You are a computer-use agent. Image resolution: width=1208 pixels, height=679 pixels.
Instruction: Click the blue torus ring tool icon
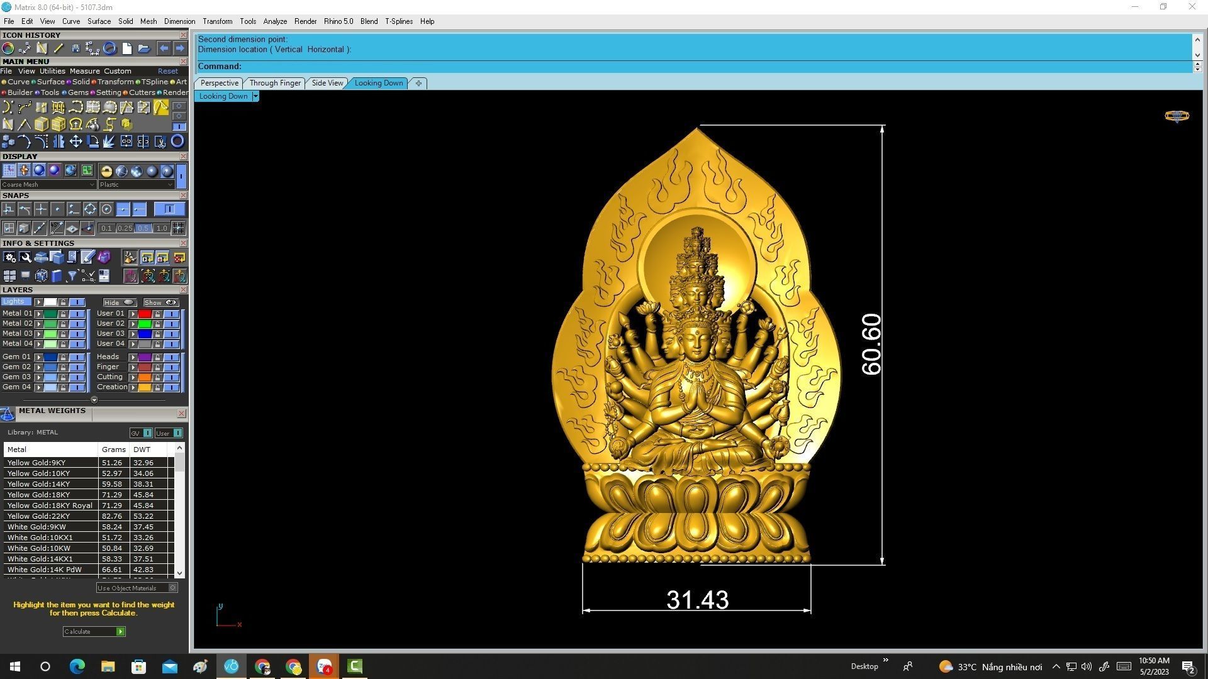(x=177, y=141)
